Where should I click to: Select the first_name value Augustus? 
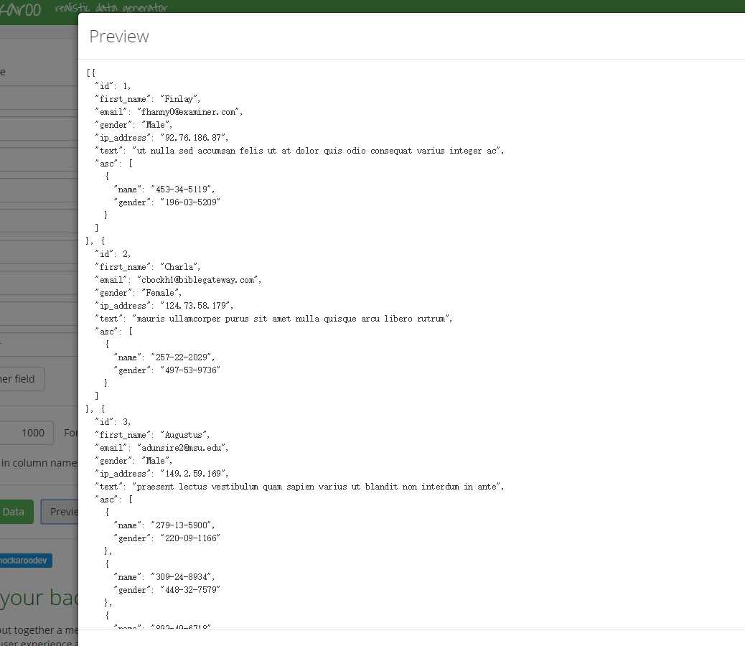185,435
